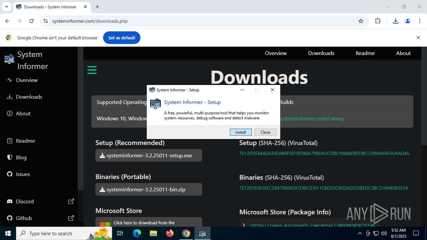Open the tab search dropdown arrow

[6, 7]
